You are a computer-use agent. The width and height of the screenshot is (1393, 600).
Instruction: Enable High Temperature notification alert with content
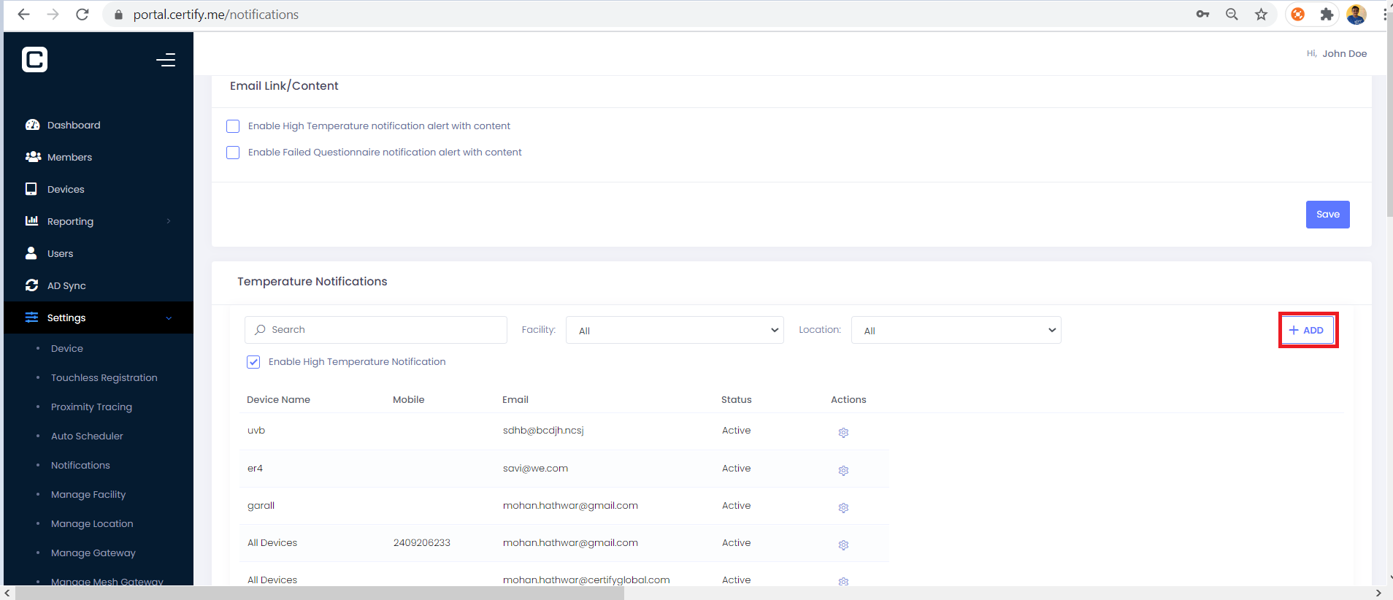[233, 126]
